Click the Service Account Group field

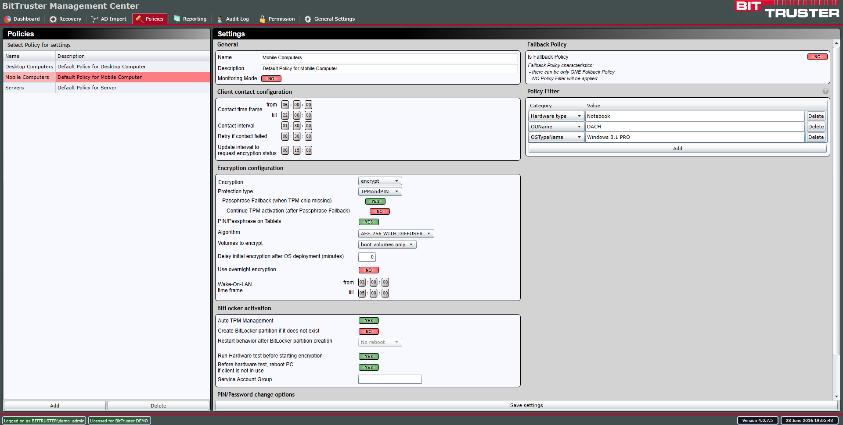point(390,379)
